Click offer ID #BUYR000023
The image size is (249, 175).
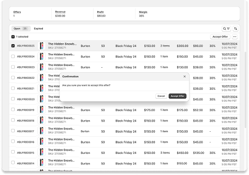tap(26, 67)
